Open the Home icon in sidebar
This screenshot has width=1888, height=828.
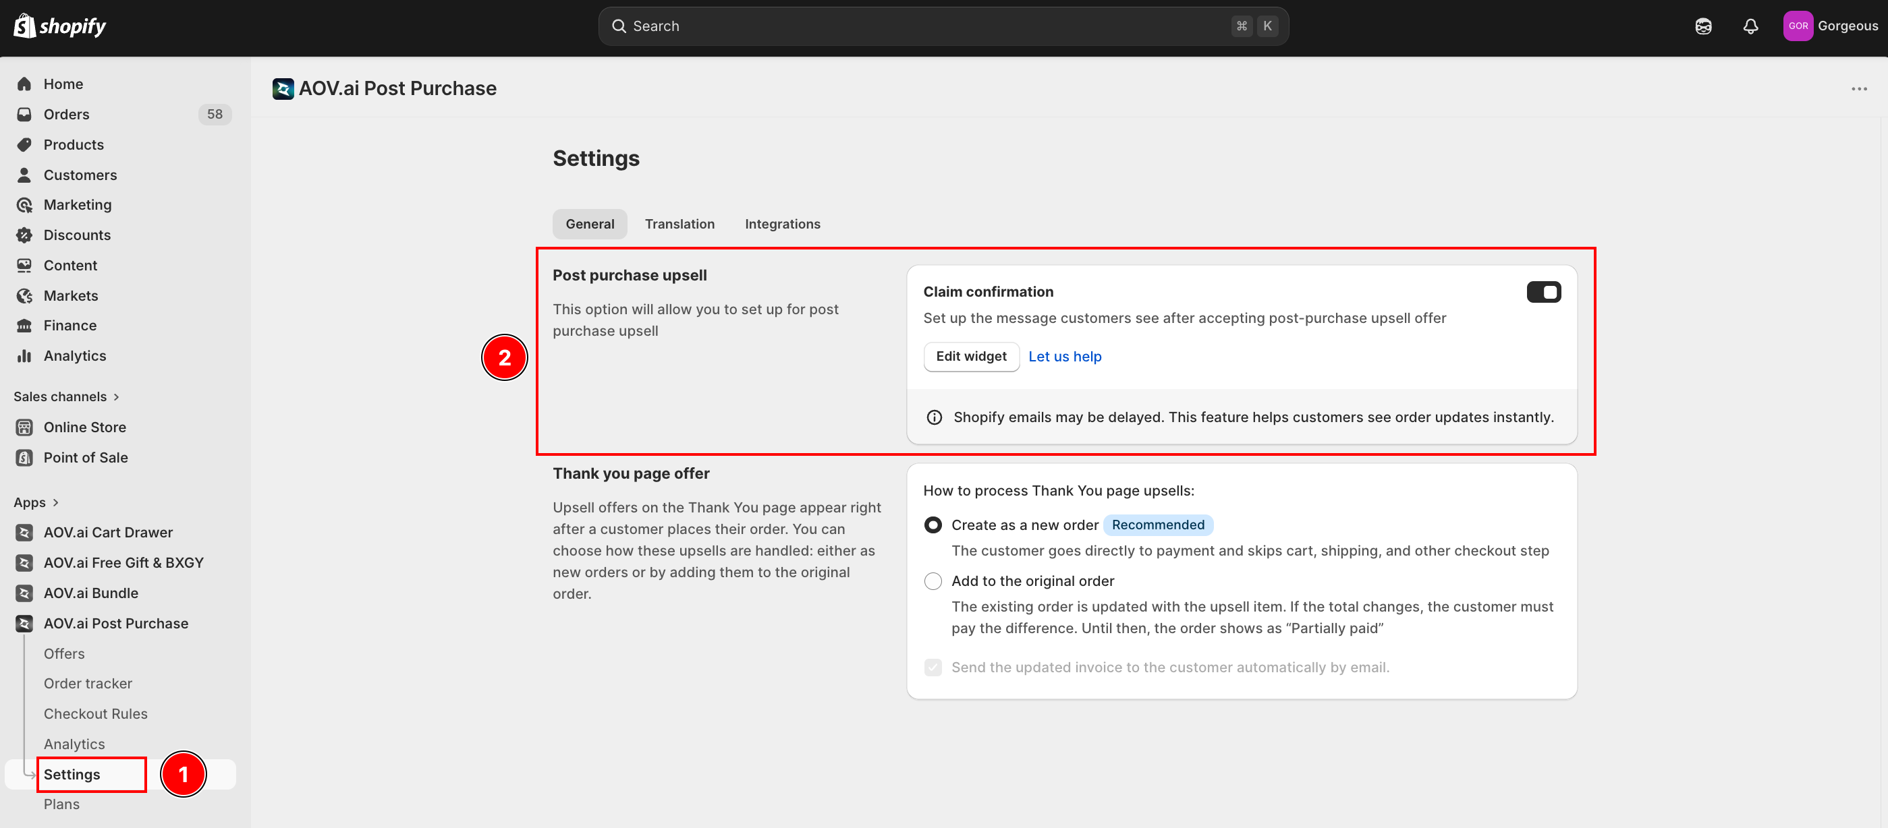pyautogui.click(x=24, y=84)
